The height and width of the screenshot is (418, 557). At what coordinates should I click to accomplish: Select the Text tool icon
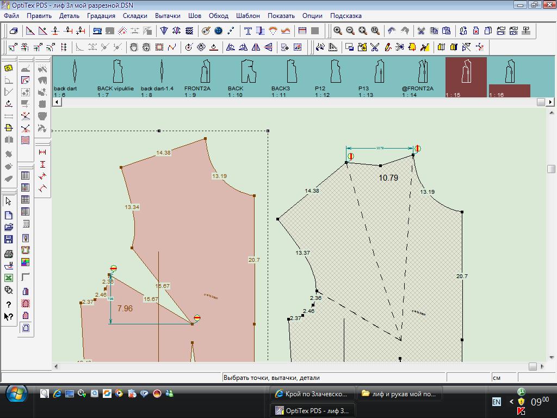(x=248, y=31)
